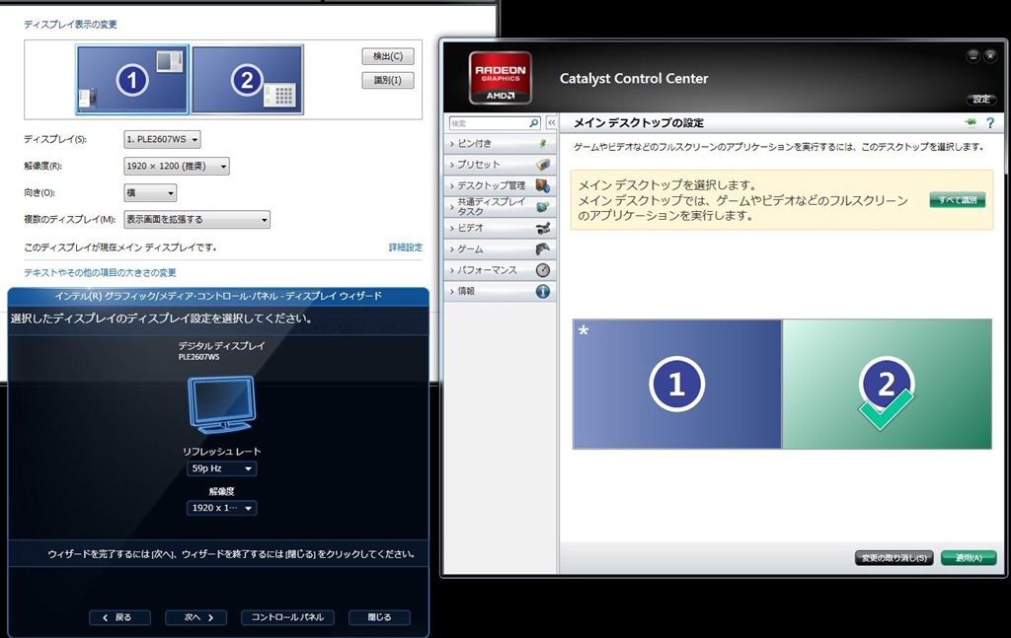Click the green pin icon beside help

click(972, 122)
